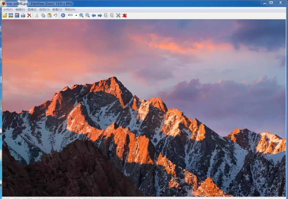288x199 pixels.
Task: Go to previous image blue left arrow
Action: click(x=94, y=16)
